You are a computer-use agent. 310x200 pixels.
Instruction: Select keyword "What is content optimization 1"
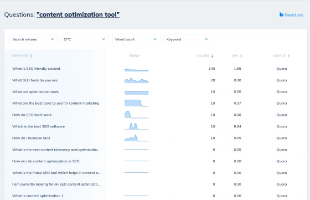(x=38, y=196)
